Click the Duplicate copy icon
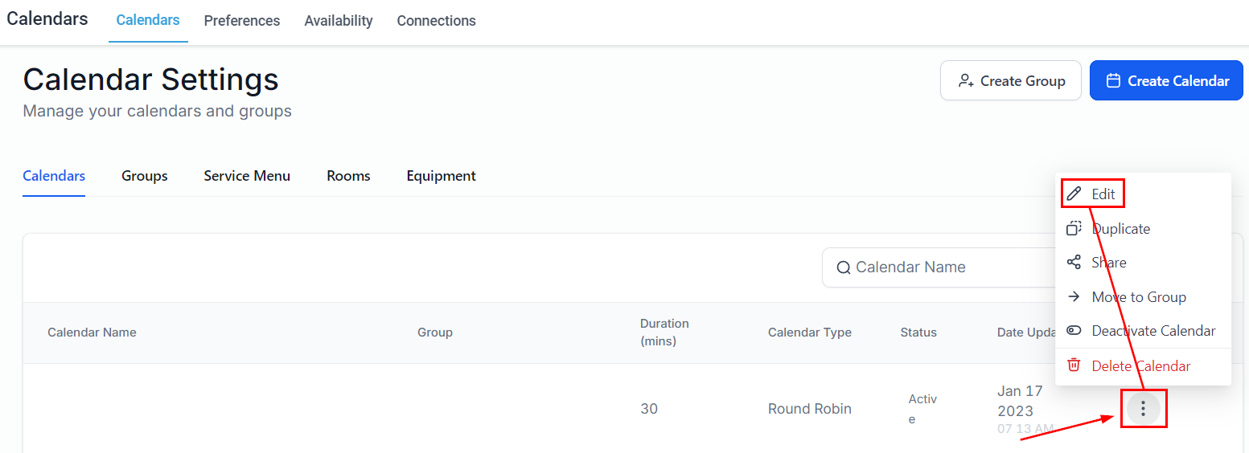The height and width of the screenshot is (453, 1249). (x=1074, y=229)
